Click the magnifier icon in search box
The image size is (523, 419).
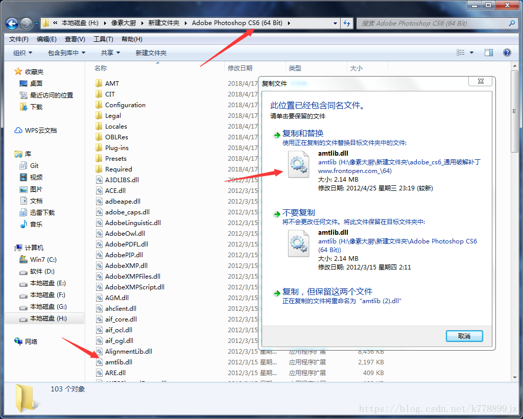coord(512,23)
